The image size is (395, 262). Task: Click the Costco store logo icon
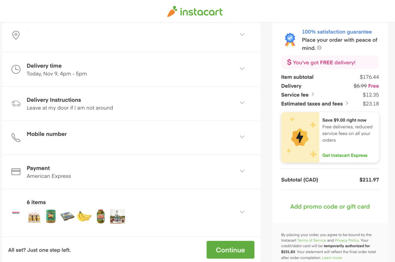16,212
